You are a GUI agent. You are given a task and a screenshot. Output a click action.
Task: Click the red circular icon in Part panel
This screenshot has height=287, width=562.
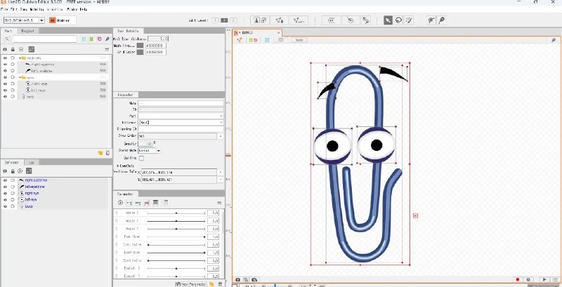point(99,39)
